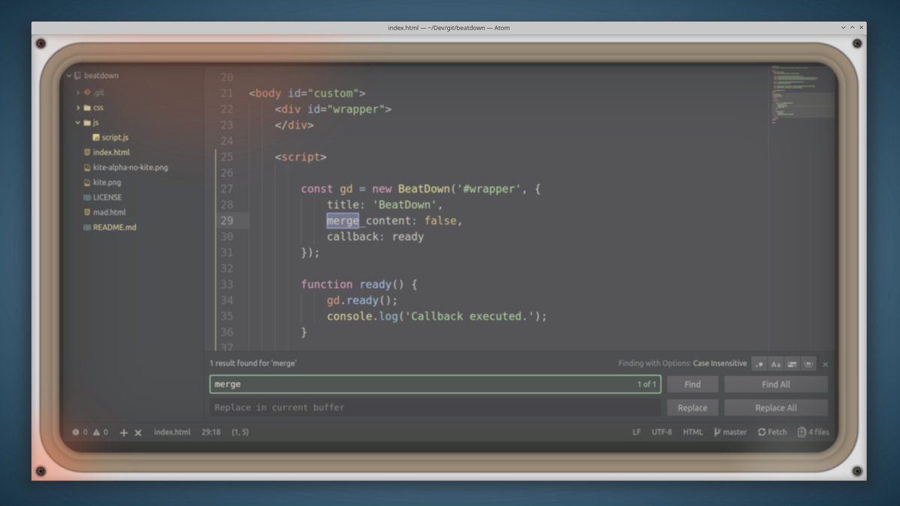Expand the .git folder in tree

[x=78, y=92]
